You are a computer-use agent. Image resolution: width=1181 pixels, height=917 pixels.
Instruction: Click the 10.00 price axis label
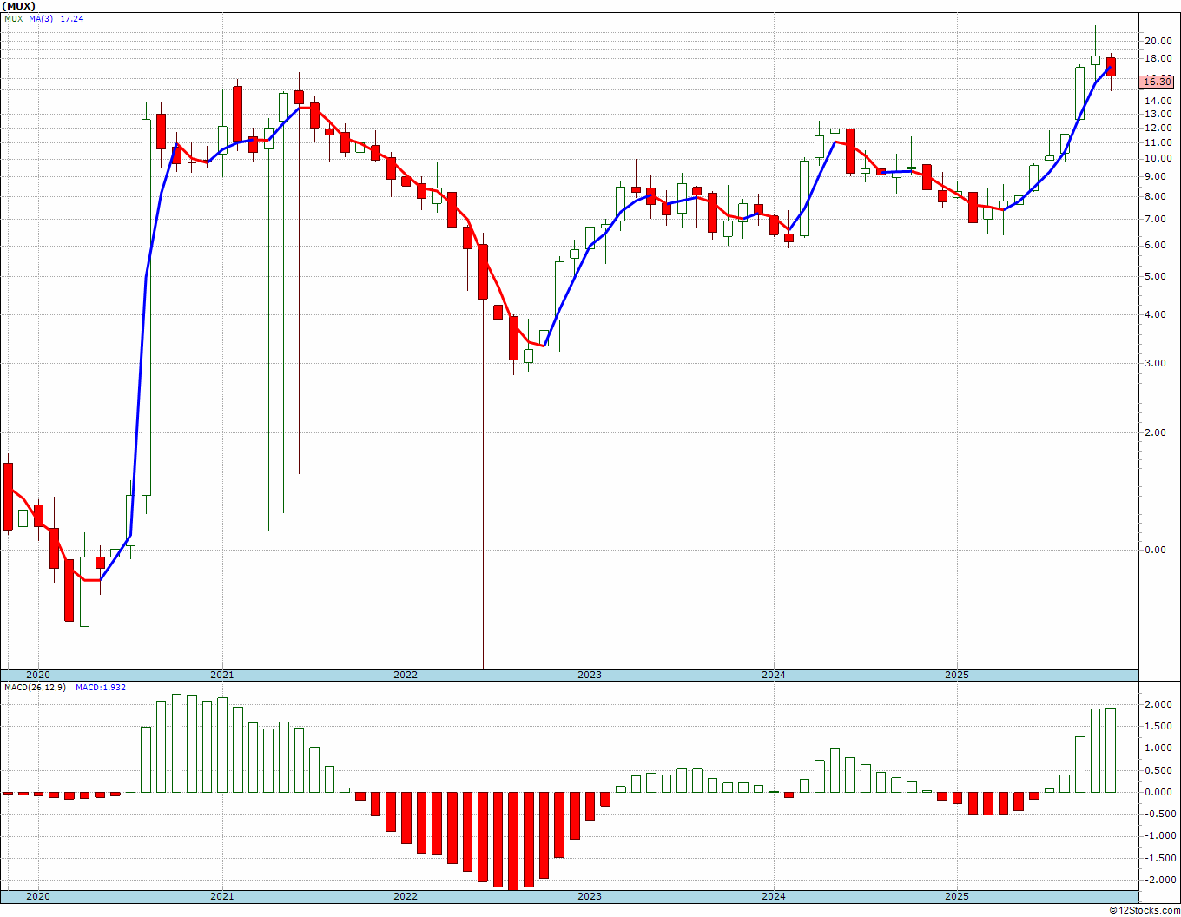click(x=1158, y=159)
